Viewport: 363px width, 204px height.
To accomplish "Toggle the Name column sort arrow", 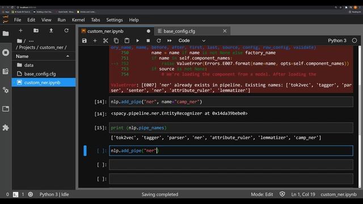I will [x=67, y=56].
